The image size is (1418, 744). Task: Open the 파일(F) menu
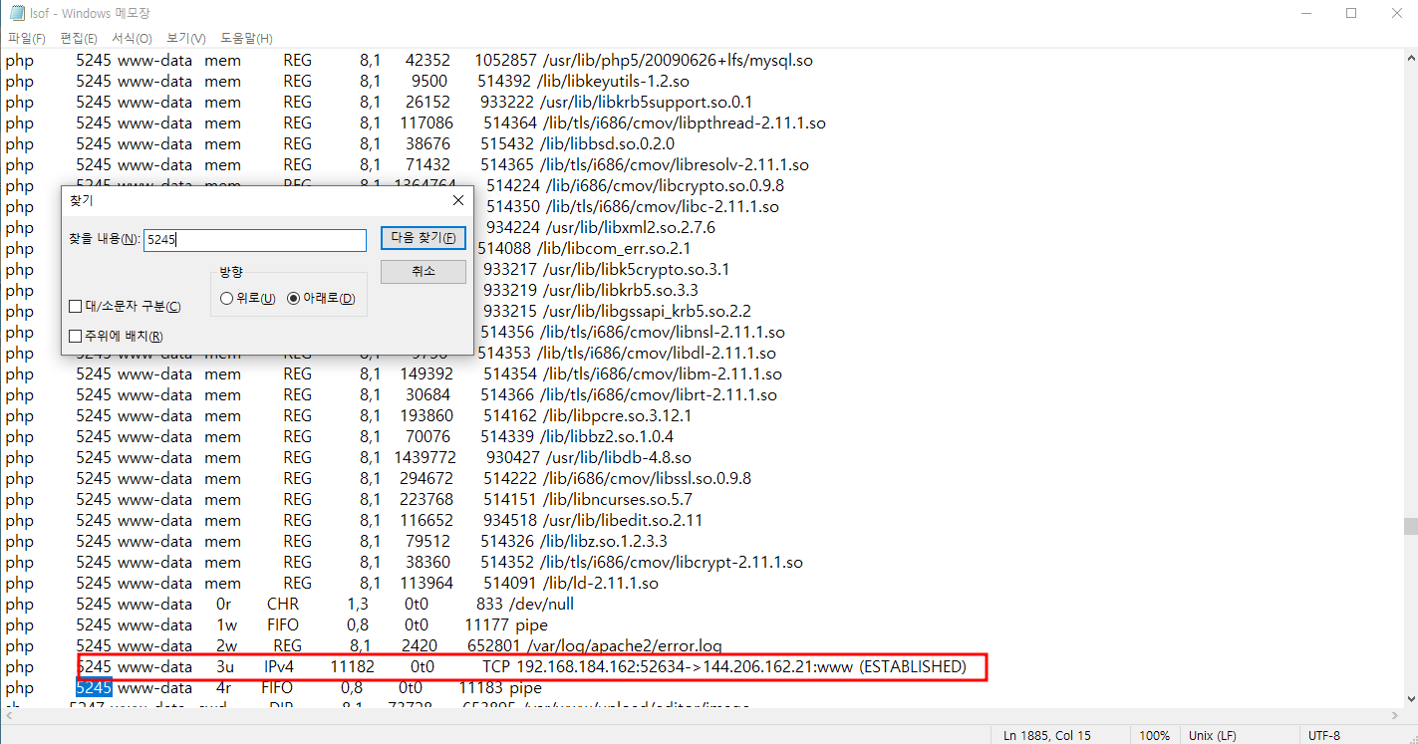27,38
